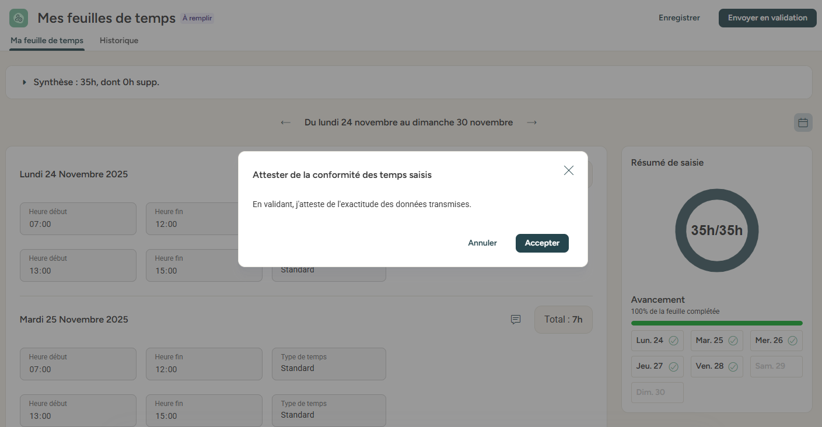Open comment icon for Mardi 25 Novembre
Image resolution: width=822 pixels, height=427 pixels.
click(516, 320)
